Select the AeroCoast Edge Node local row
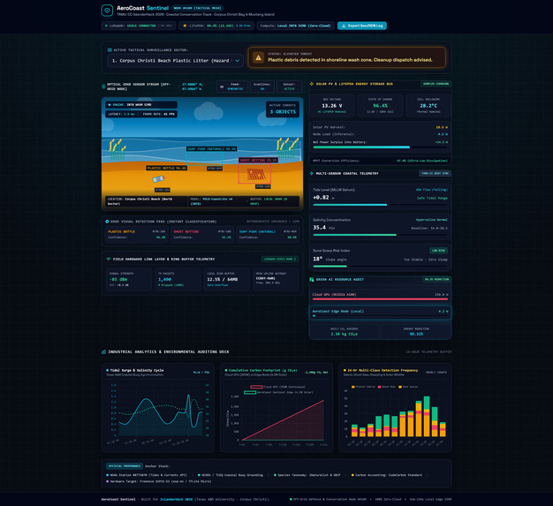553x506 pixels. pos(380,313)
